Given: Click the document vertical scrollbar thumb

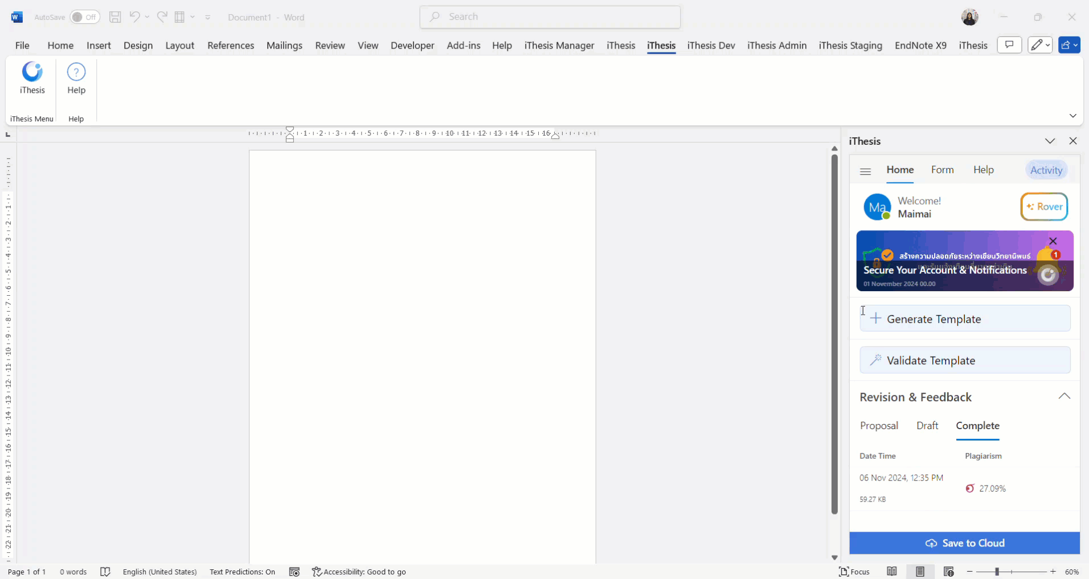Looking at the screenshot, I should pyautogui.click(x=834, y=334).
